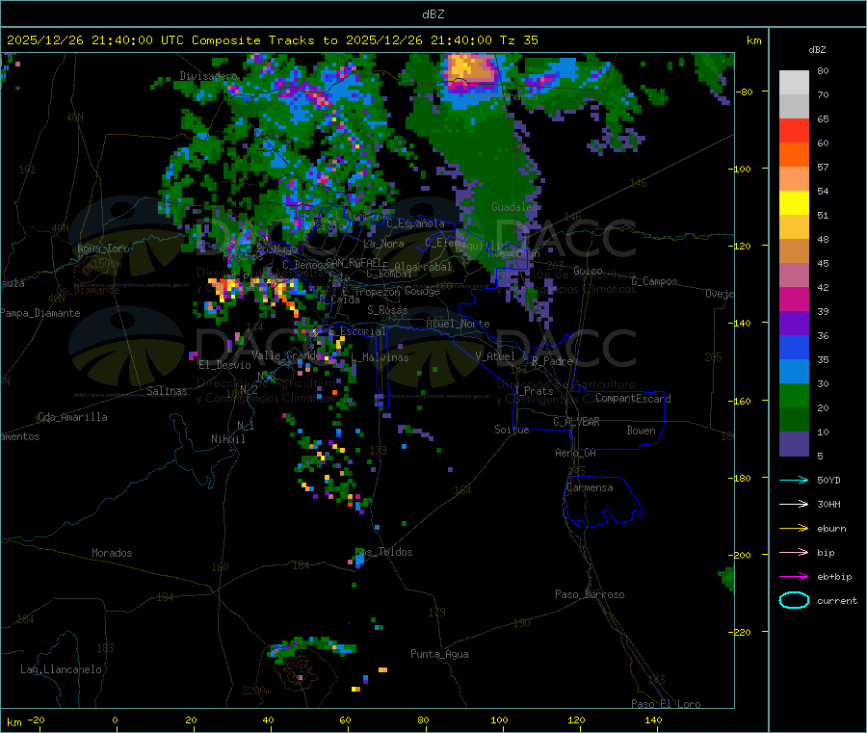Viewport: 867px width, 733px height.
Task: Click the -160 tick on the vertical axis
Action: click(x=742, y=401)
